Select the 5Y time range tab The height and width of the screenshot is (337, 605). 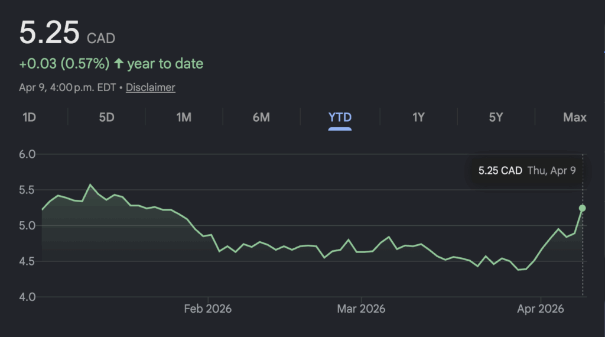(x=496, y=117)
